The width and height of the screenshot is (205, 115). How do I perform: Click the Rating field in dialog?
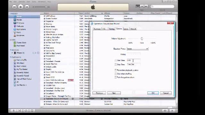134,54
